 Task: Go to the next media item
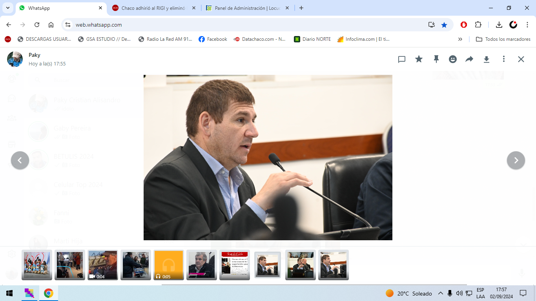516,160
